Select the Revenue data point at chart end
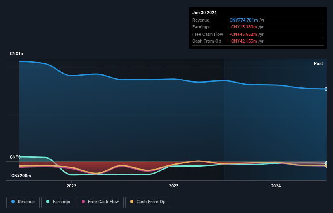This screenshot has width=333, height=213. tap(326, 89)
